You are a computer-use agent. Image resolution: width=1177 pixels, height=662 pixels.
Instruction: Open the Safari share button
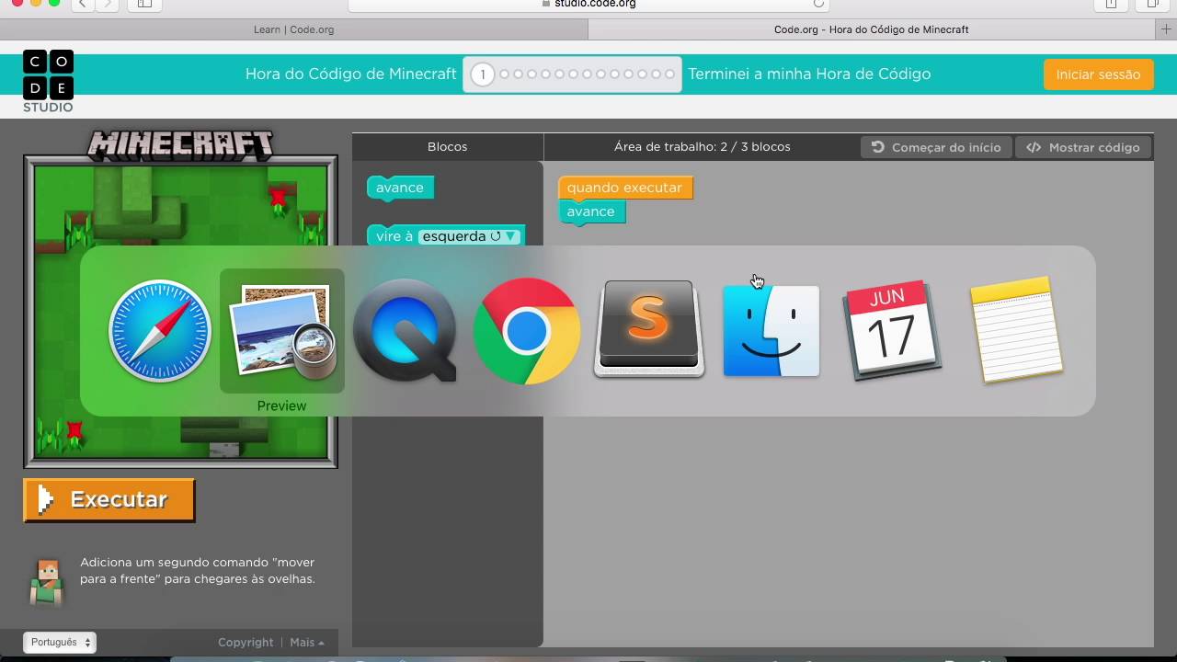(x=1111, y=4)
